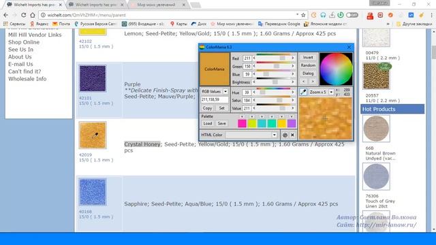Open the Zoom x 5 dropdown

331,92
